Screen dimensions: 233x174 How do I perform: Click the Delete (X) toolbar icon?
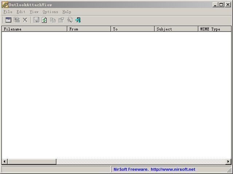25,20
